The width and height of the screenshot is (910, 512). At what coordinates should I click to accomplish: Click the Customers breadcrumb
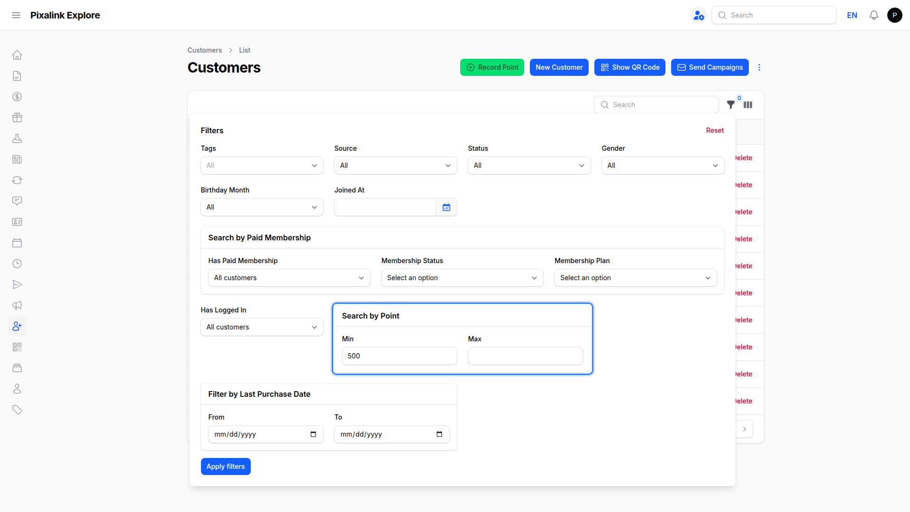point(204,50)
